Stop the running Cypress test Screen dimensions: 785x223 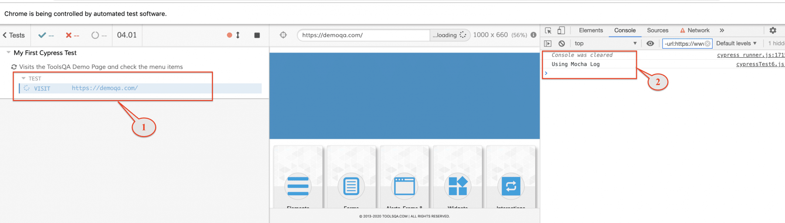(x=257, y=35)
